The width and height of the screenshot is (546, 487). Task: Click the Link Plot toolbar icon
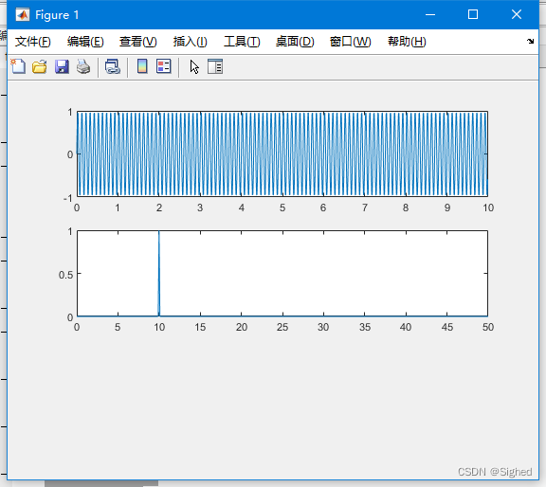coord(113,66)
